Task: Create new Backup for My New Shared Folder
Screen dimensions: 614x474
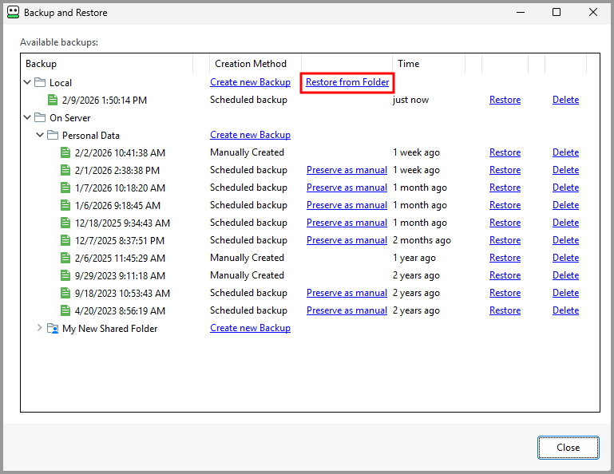Action: pyautogui.click(x=250, y=328)
